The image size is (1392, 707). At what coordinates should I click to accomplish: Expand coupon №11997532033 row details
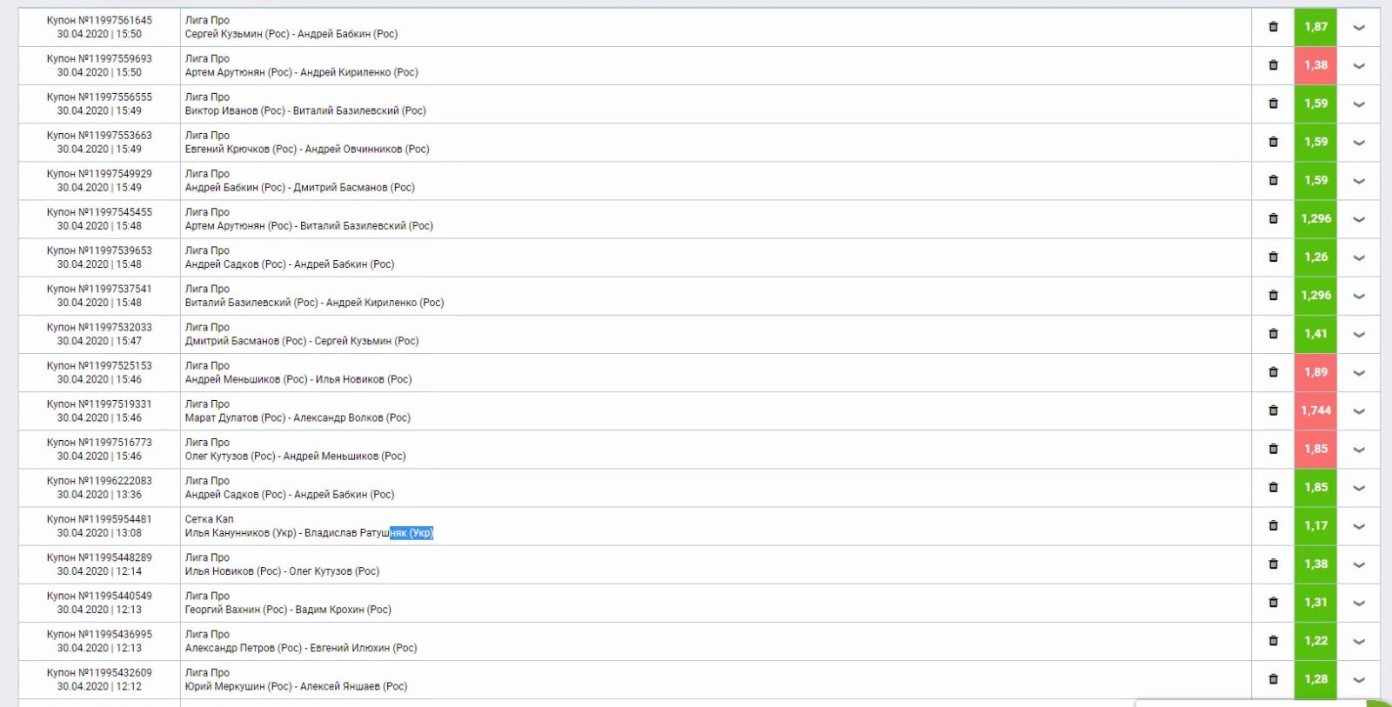[x=1359, y=334]
